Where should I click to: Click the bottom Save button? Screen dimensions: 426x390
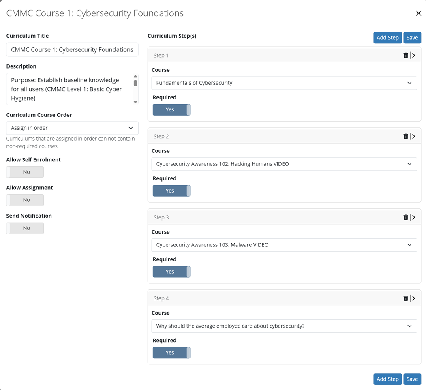coord(412,379)
